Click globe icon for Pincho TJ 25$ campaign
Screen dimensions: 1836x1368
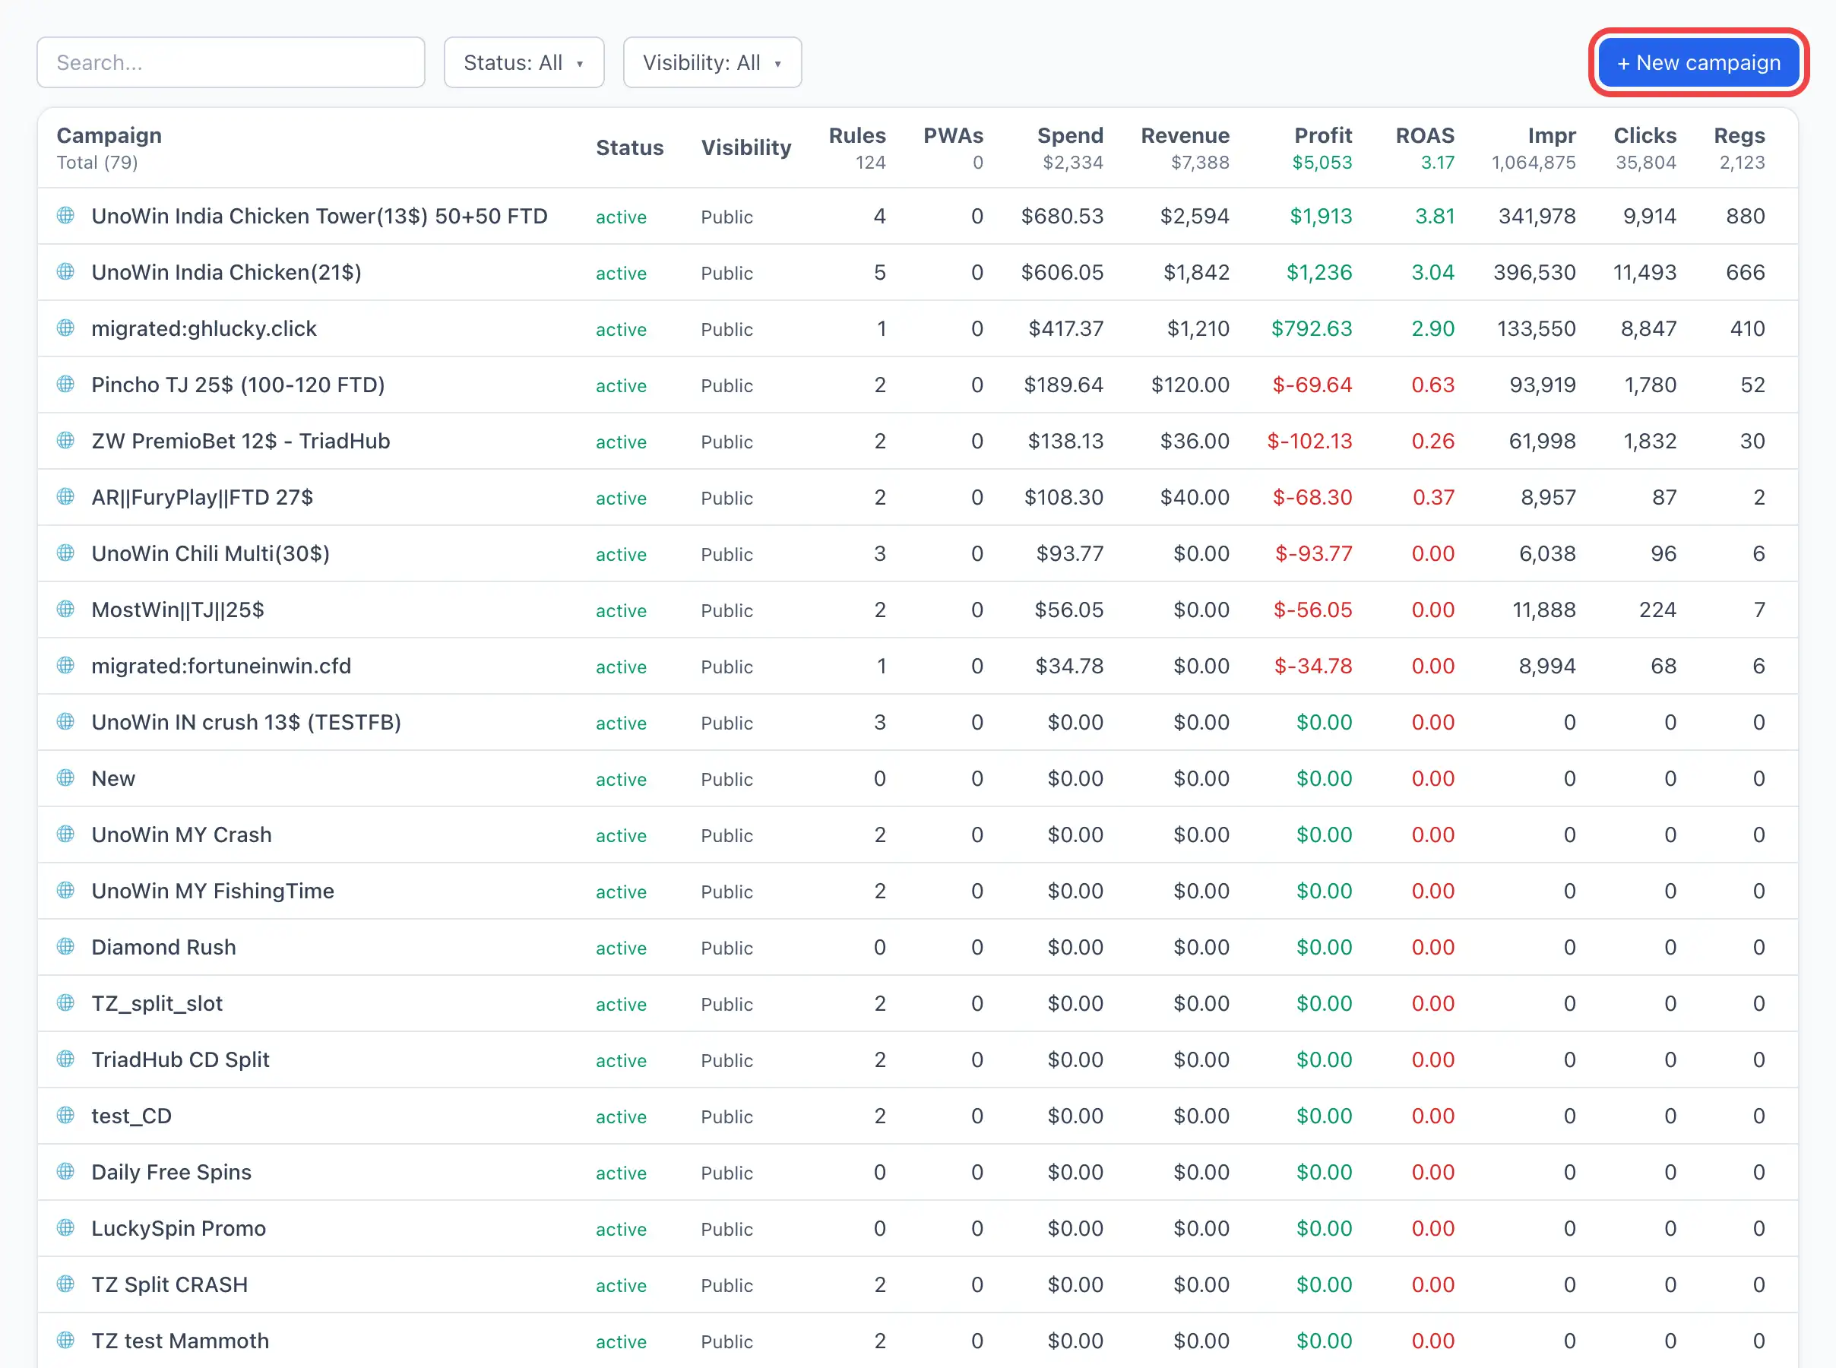[65, 385]
